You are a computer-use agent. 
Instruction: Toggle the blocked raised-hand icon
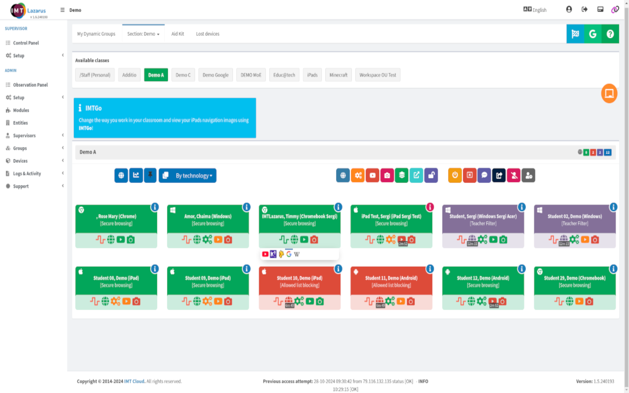pos(513,175)
